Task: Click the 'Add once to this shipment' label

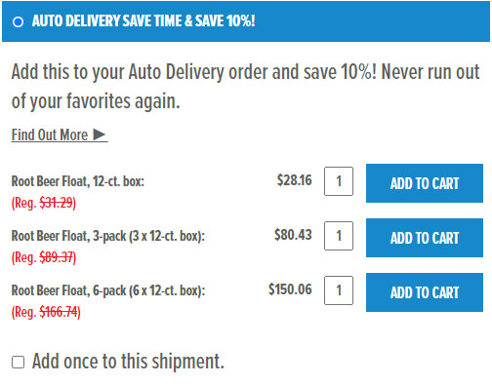Action: coord(128,362)
